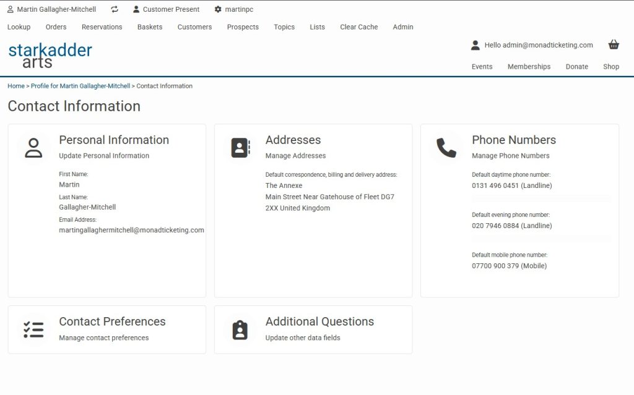Screen dimensions: 634x395
Task: Click the shopping basket icon
Action: 614,45
